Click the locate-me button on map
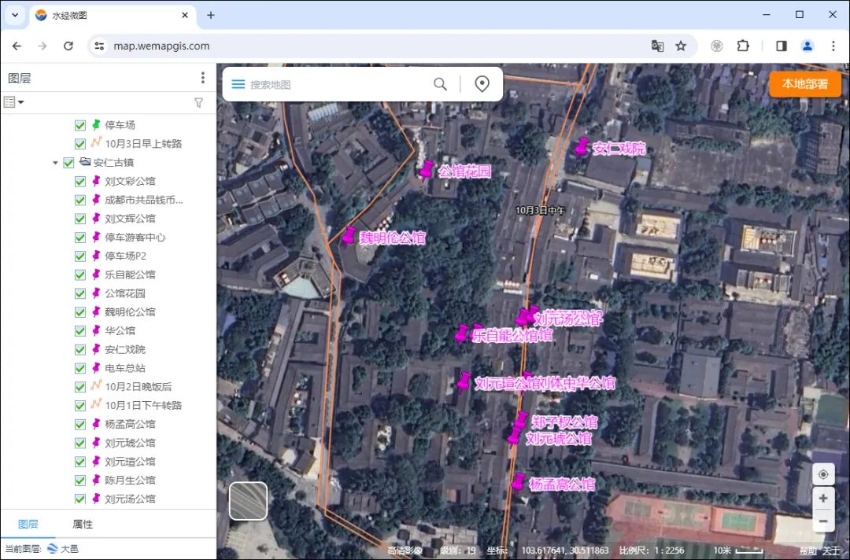Screen dimensions: 850x560 (823, 474)
